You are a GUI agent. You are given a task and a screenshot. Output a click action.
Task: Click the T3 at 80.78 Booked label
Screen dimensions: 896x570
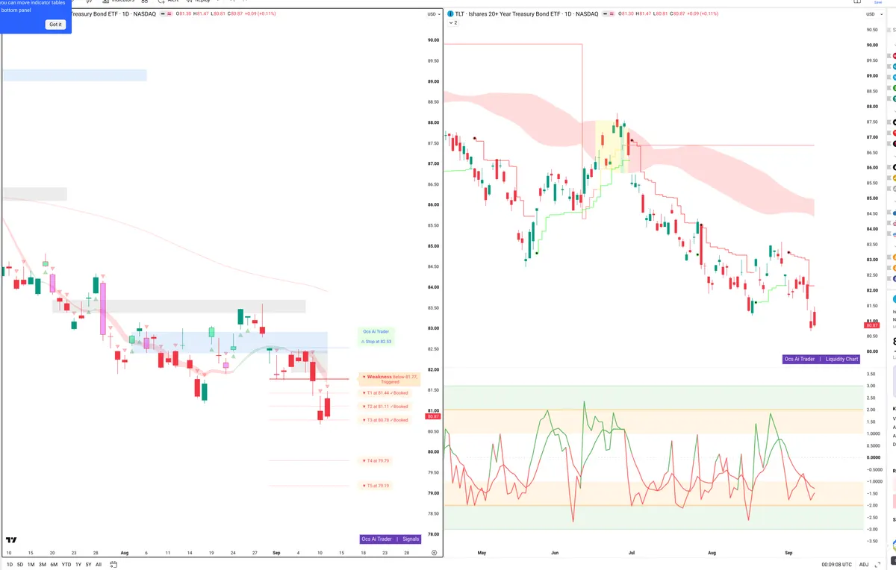point(385,420)
